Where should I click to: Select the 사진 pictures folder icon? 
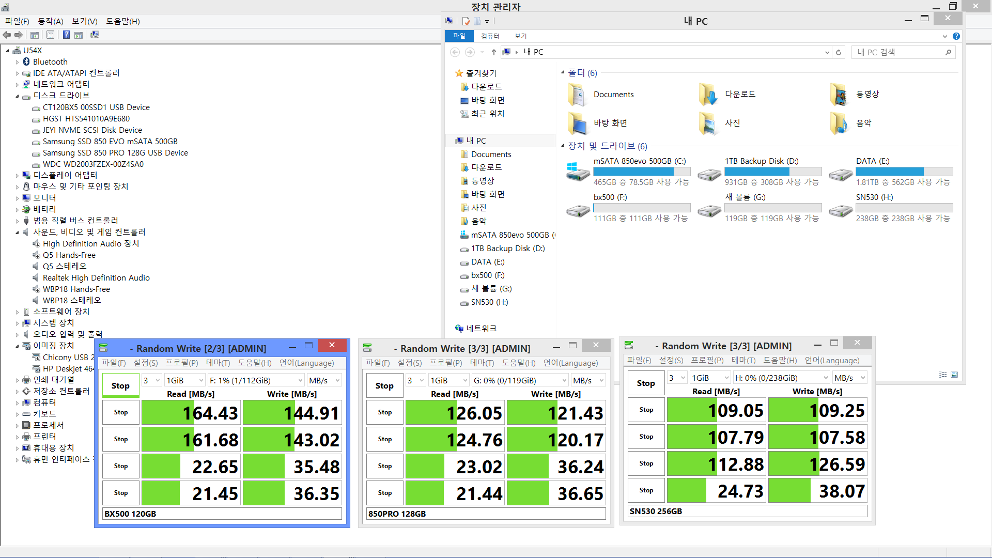(708, 123)
